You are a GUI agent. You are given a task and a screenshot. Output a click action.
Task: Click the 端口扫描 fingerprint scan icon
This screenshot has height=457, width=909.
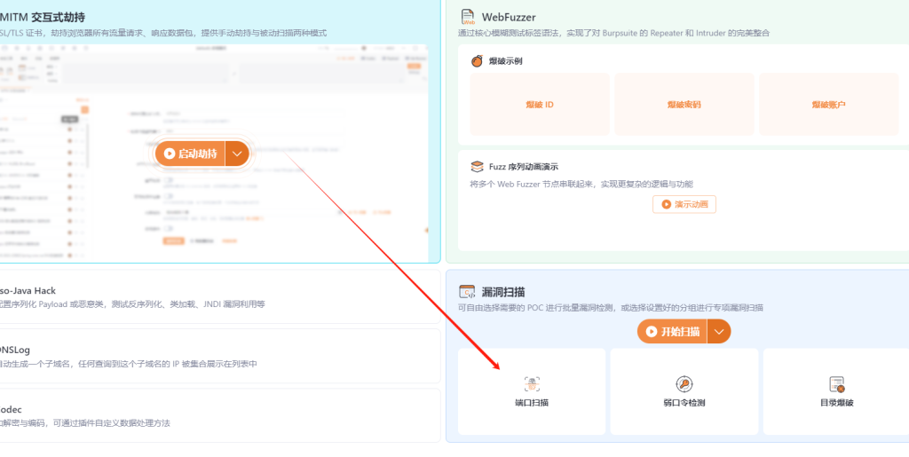(532, 384)
